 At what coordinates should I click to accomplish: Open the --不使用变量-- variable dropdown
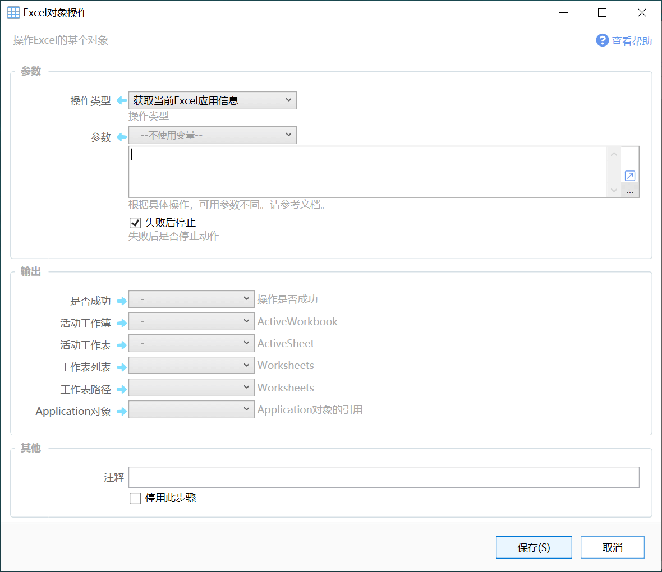[213, 135]
